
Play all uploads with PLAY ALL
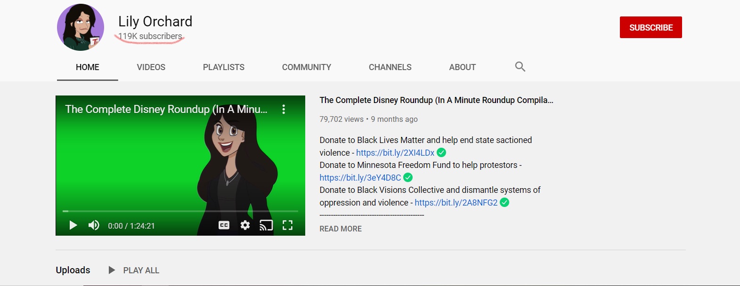coord(141,270)
